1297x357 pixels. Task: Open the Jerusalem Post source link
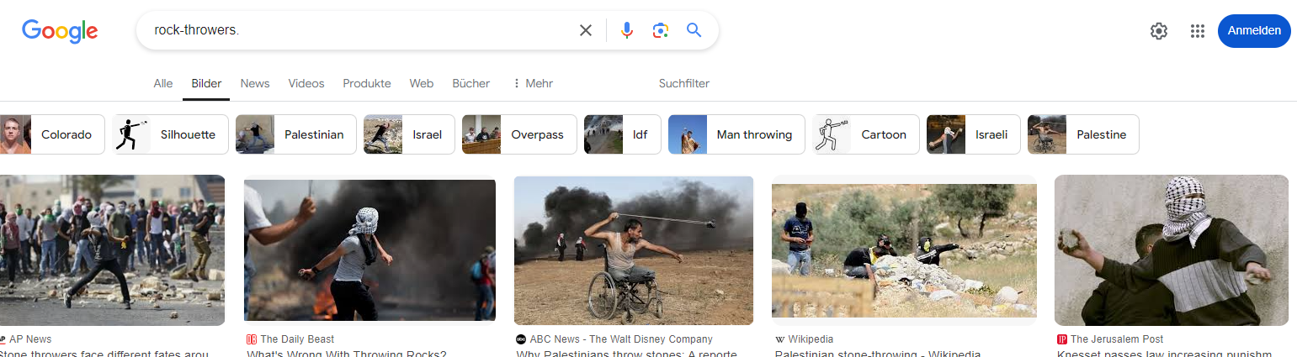click(x=1116, y=339)
